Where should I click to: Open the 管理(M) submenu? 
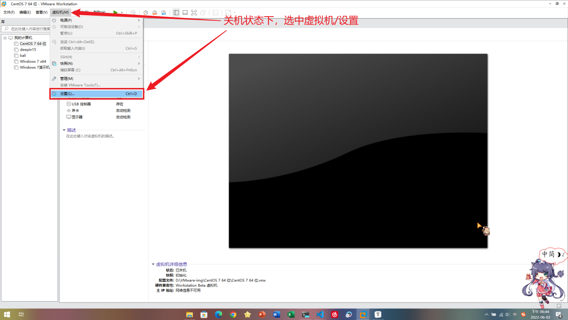(96, 79)
